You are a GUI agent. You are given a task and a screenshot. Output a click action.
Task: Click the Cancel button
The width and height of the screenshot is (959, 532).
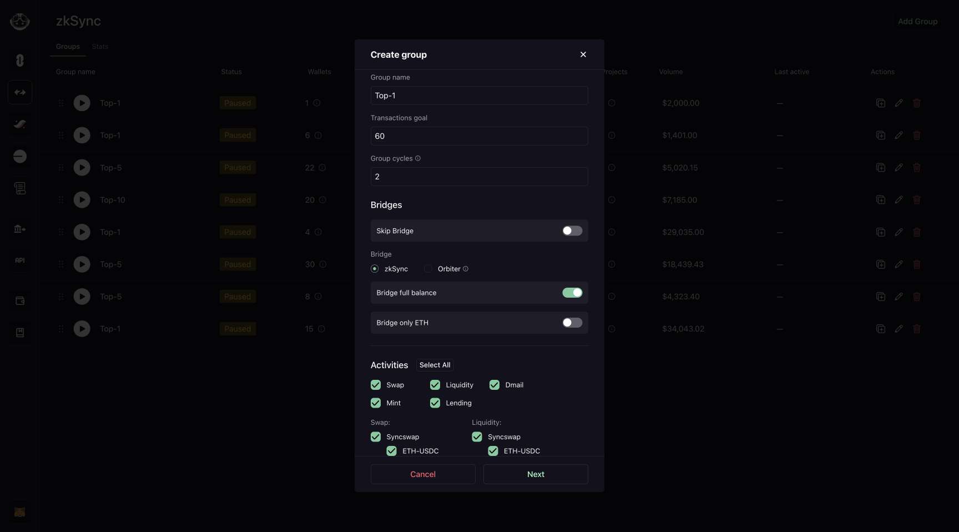click(423, 474)
